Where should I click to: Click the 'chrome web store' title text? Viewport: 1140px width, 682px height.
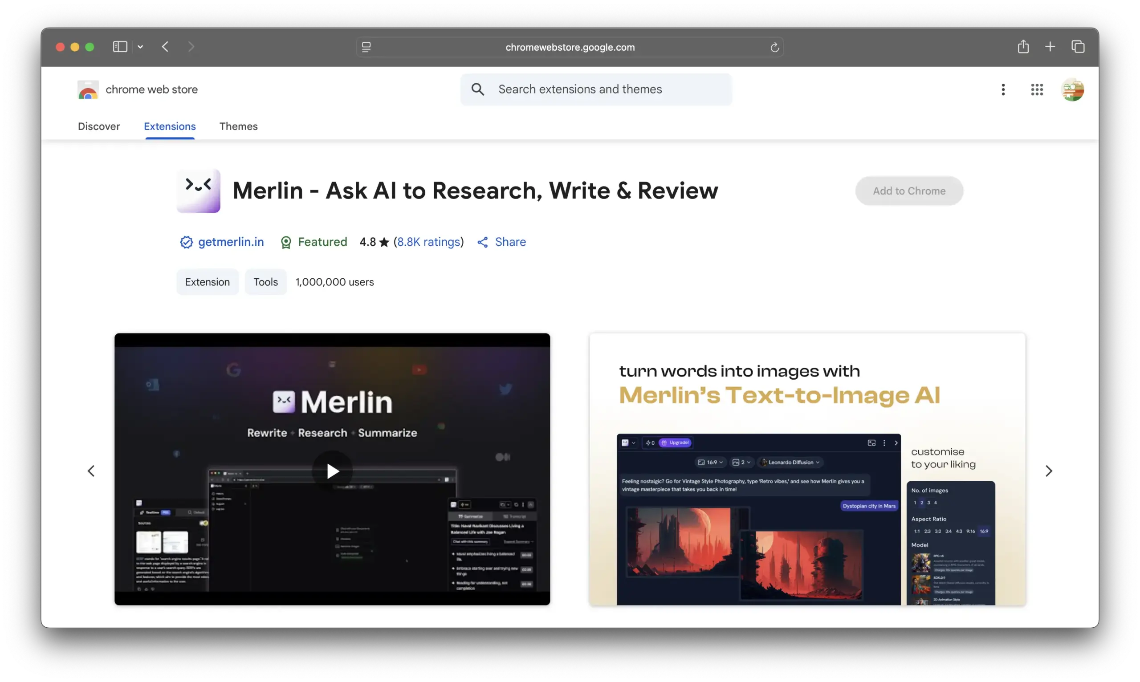pos(152,89)
